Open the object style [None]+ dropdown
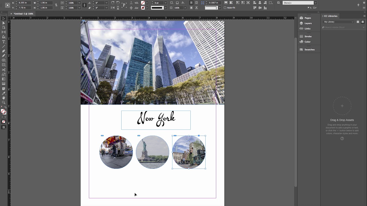 315,3
